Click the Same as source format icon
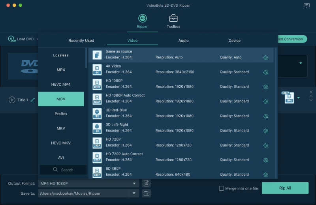The height and width of the screenshot is (205, 316). tap(97, 55)
